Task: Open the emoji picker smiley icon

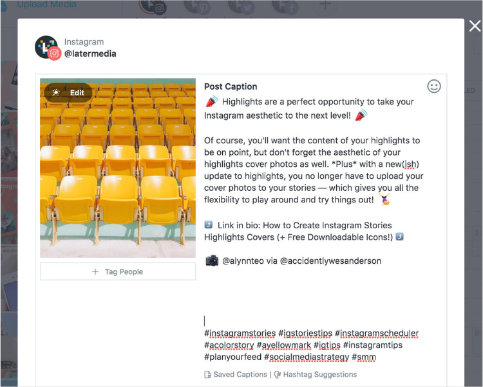Action: click(433, 86)
